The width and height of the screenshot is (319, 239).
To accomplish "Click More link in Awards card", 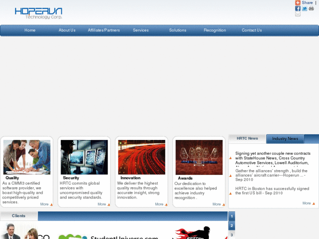I will tap(216, 204).
